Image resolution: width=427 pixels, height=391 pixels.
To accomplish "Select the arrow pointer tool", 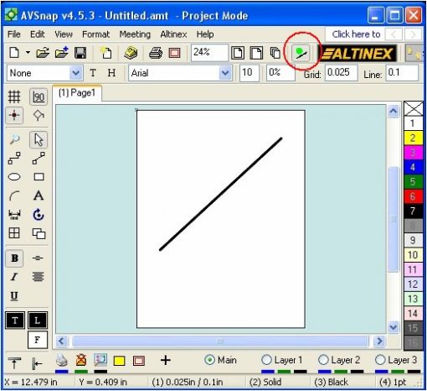I will pos(39,139).
